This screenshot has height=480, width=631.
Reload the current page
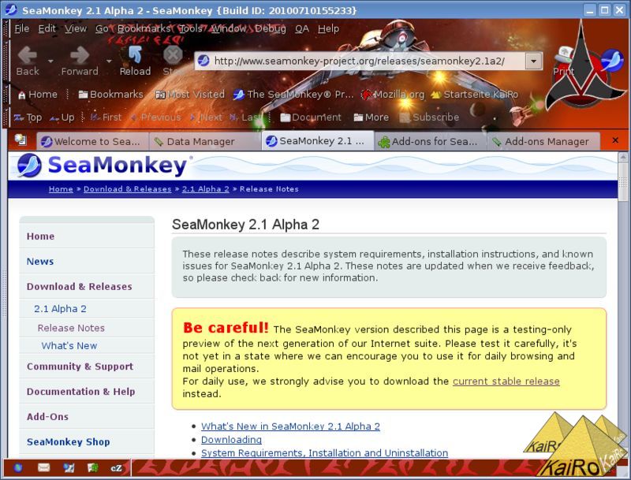click(135, 61)
